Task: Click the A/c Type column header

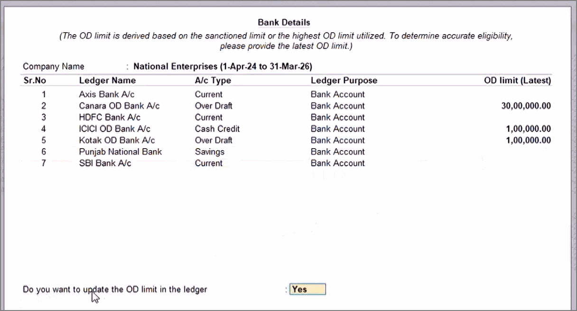Action: pos(213,80)
